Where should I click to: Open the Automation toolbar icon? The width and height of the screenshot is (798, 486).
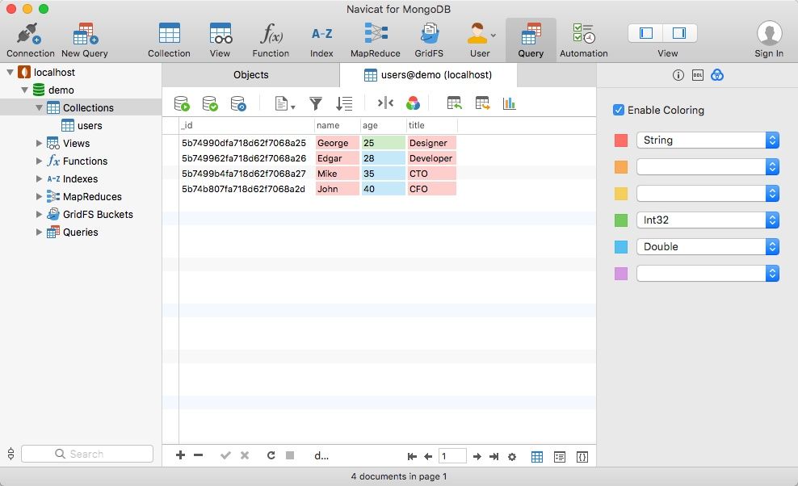584,34
